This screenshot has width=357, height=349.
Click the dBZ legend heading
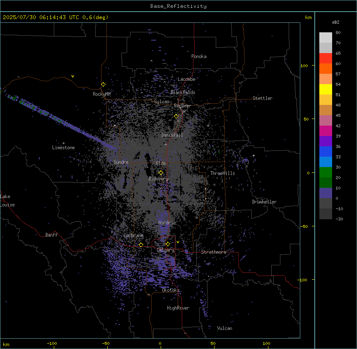click(335, 22)
